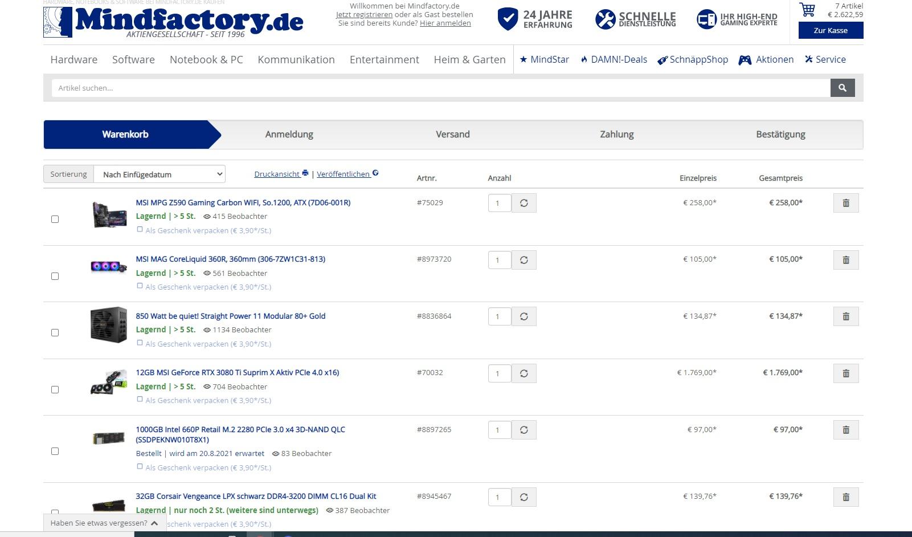Enable gift wrap for RTX 3080 Ti

(x=140, y=400)
